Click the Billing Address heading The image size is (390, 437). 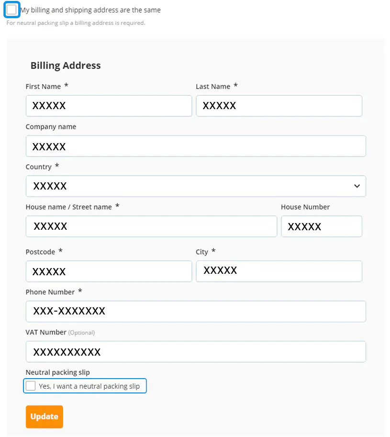(x=66, y=66)
